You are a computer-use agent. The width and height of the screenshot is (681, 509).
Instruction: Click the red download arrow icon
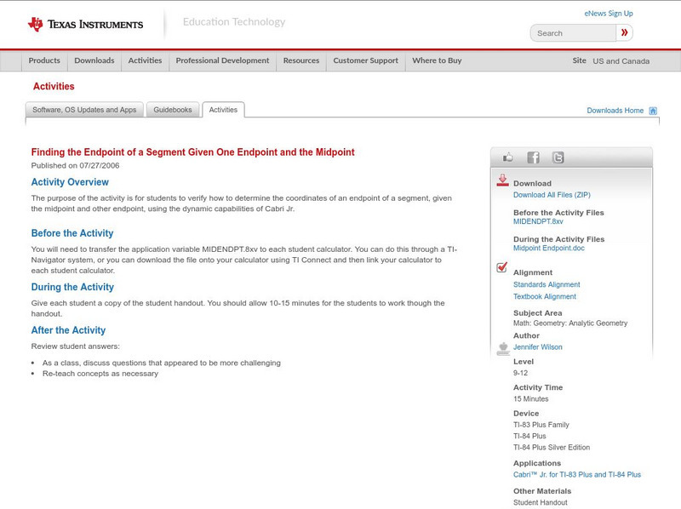[502, 180]
